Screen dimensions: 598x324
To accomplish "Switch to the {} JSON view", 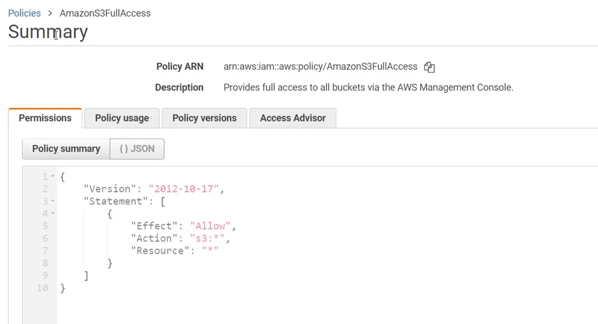I will [x=137, y=149].
